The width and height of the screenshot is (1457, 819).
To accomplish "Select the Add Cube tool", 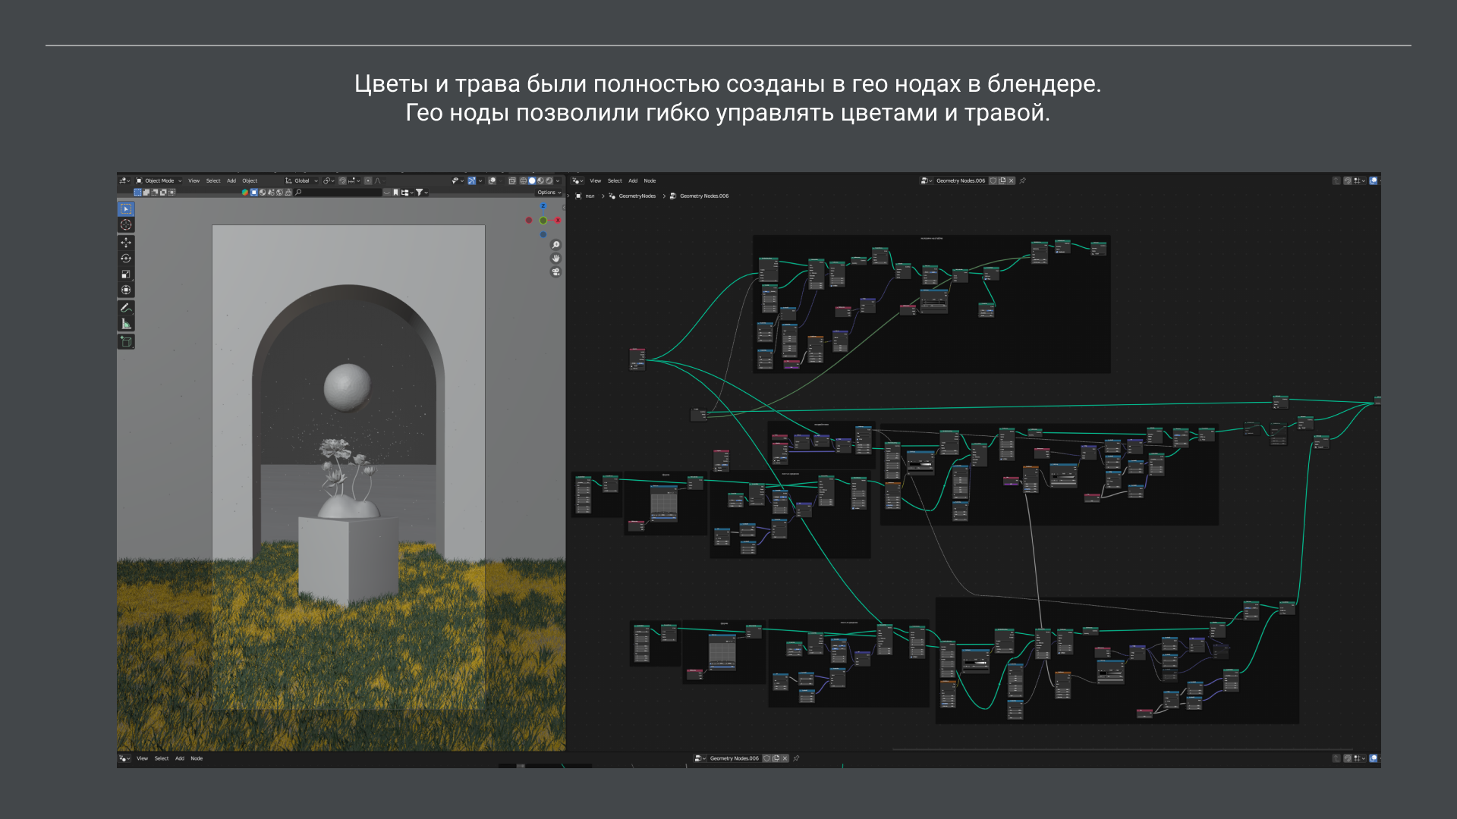I will tap(126, 342).
